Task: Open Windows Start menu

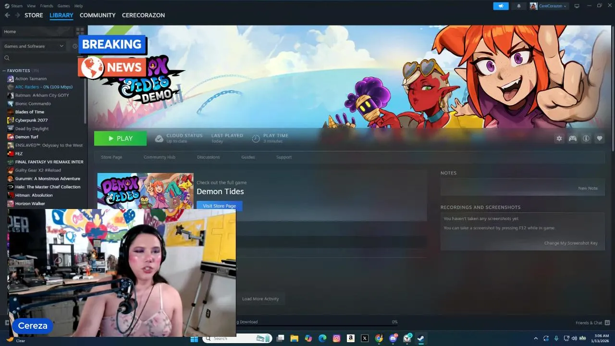Action: pyautogui.click(x=194, y=338)
